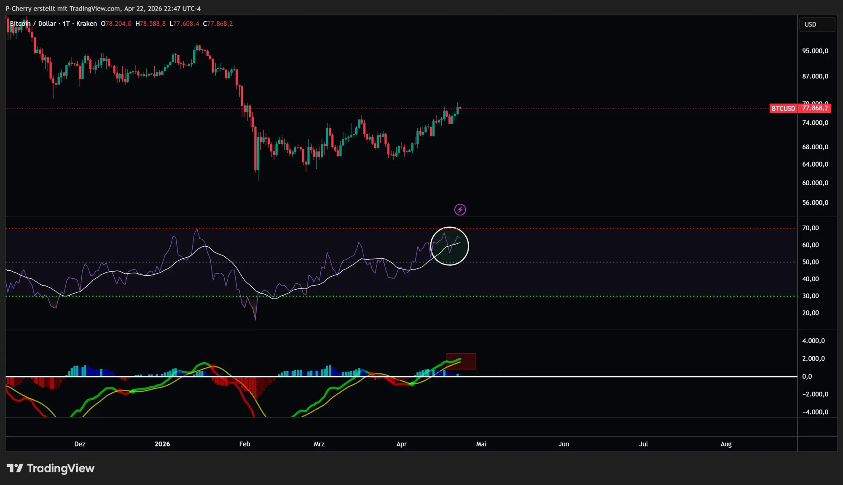Click "Apr" on the time axis
Image resolution: width=843 pixels, height=485 pixels.
[x=401, y=444]
